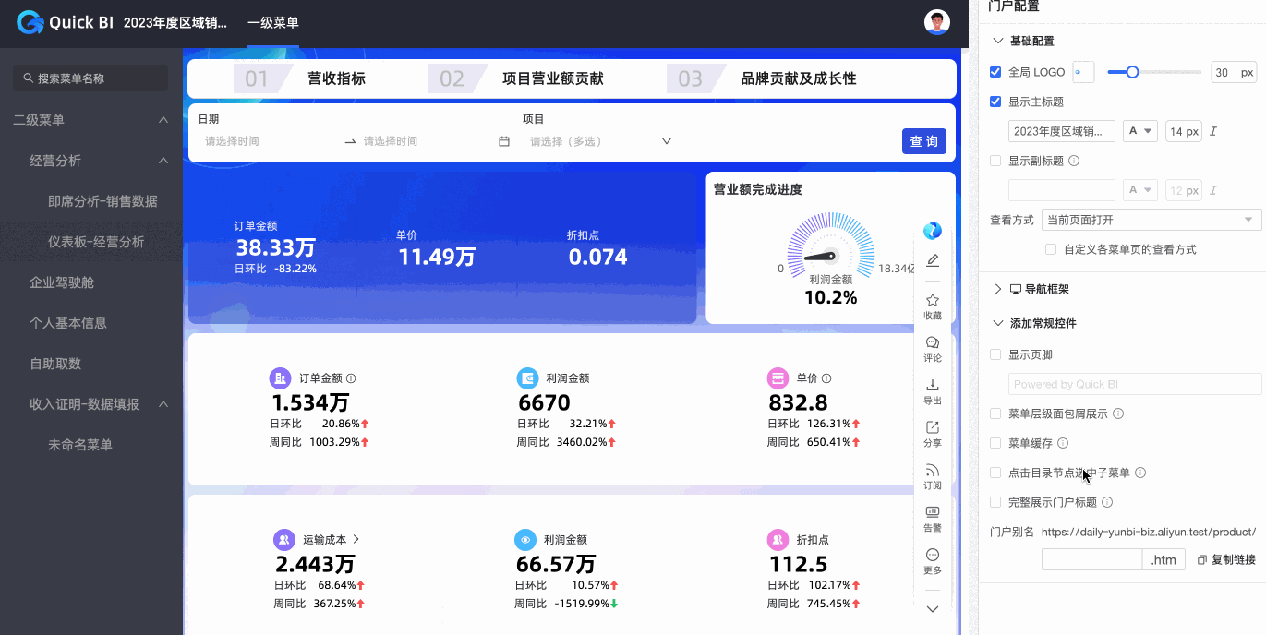Click the copy icon beside 复制链接
Screen dimensions: 1266x635
pos(1202,559)
